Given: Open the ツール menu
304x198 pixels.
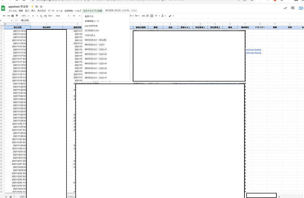Looking at the screenshot, I should pyautogui.click(x=59, y=11).
